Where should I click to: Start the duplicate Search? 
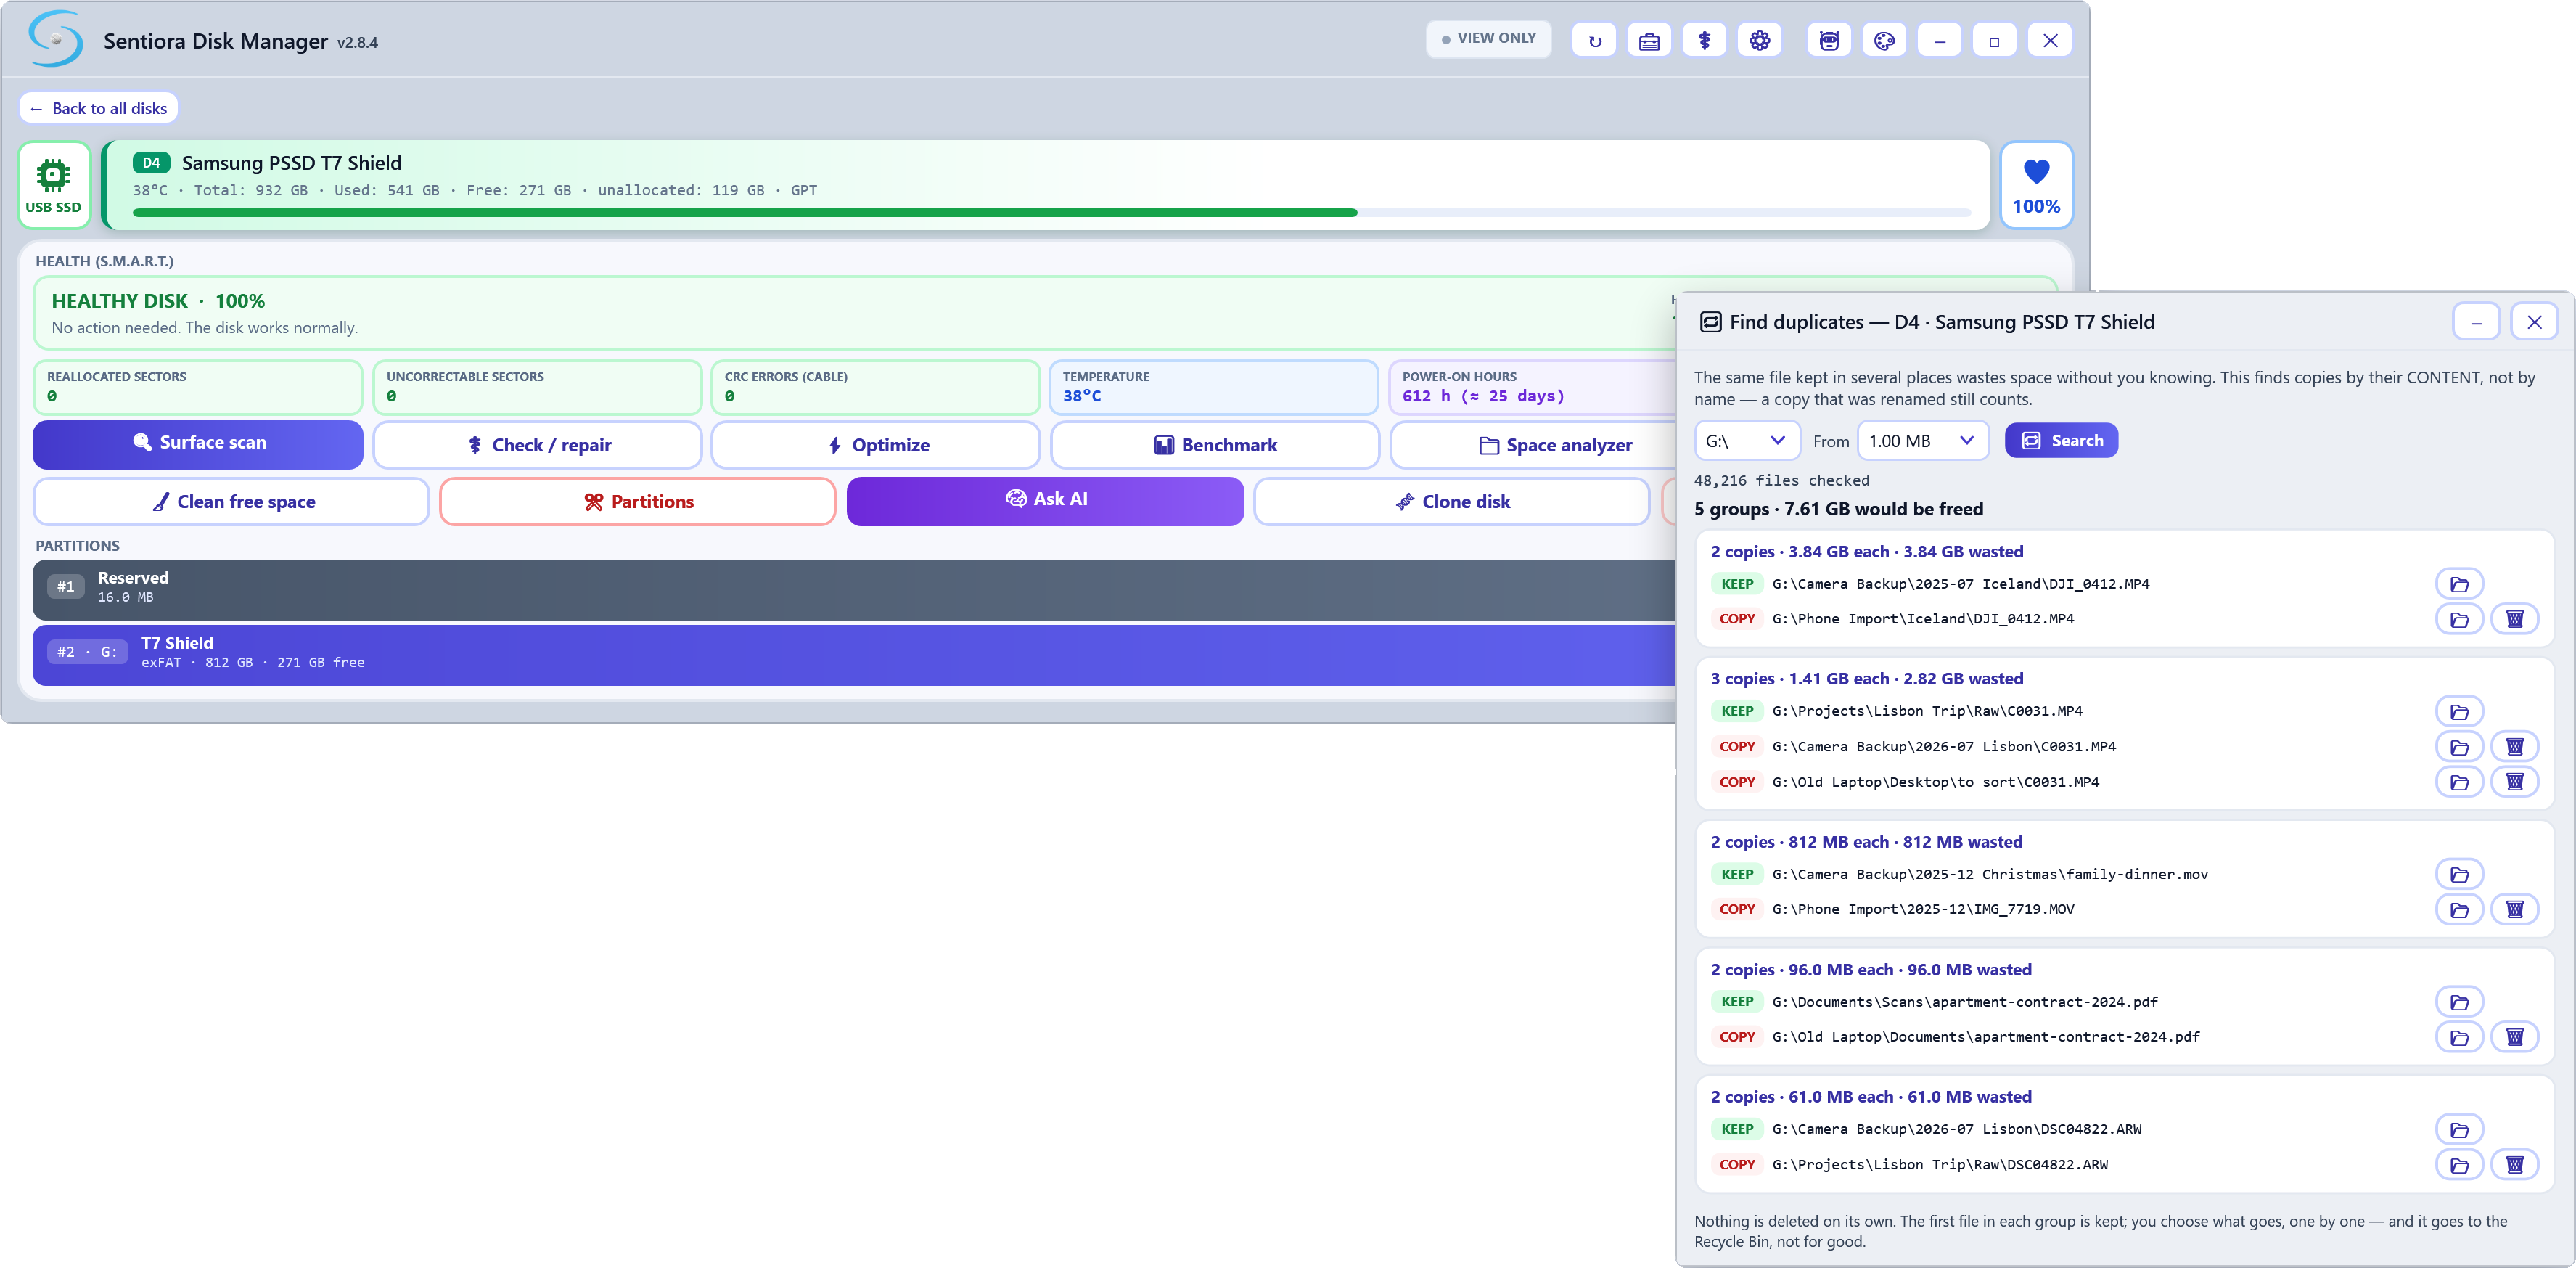tap(2061, 441)
